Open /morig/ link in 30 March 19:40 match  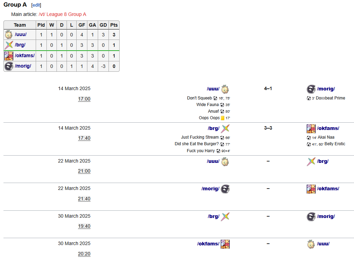tap(326, 216)
